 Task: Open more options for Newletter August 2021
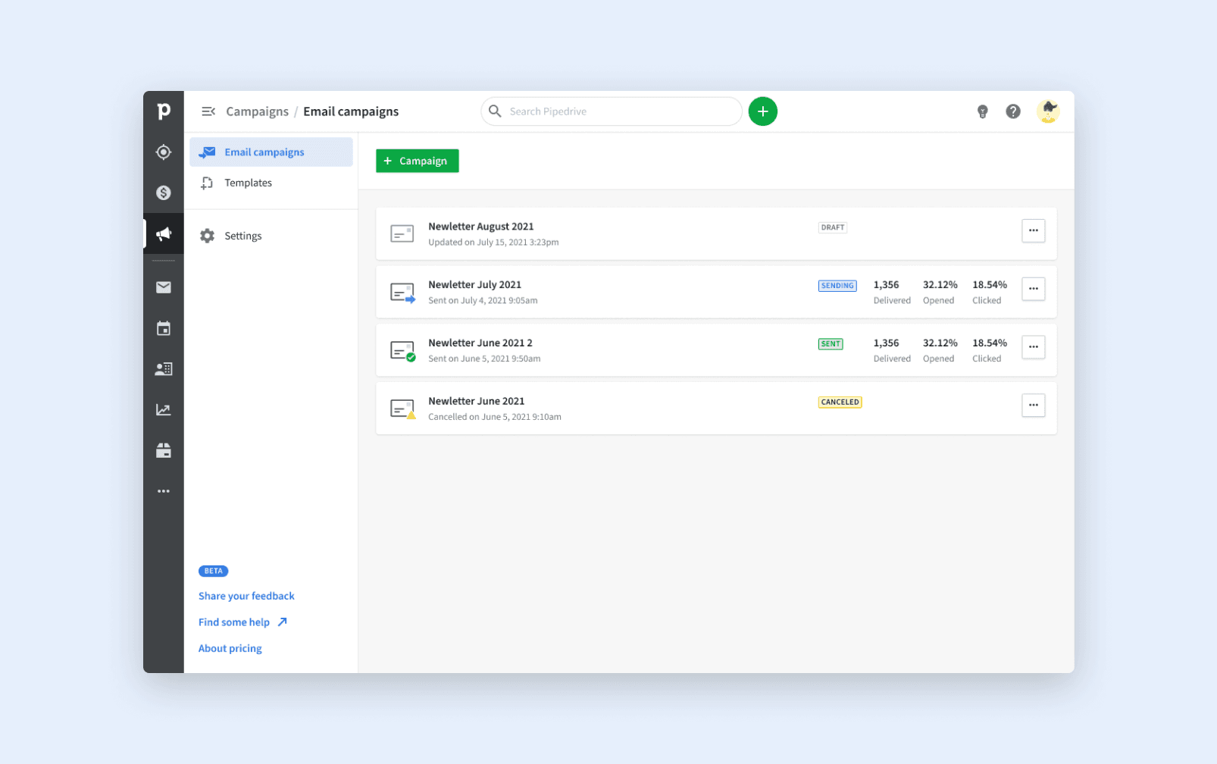[x=1034, y=230]
